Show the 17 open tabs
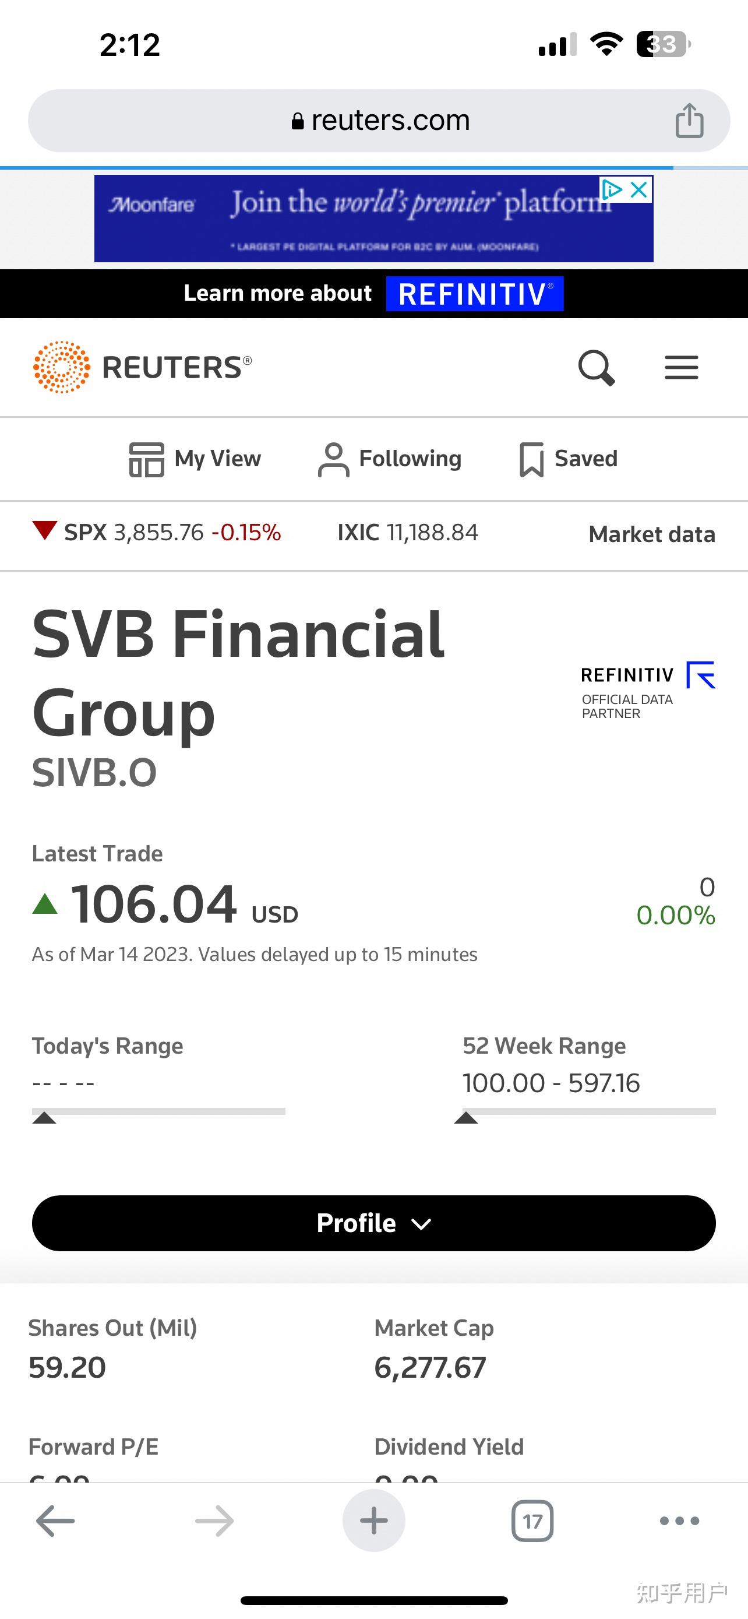Image resolution: width=748 pixels, height=1619 pixels. coord(532,1521)
